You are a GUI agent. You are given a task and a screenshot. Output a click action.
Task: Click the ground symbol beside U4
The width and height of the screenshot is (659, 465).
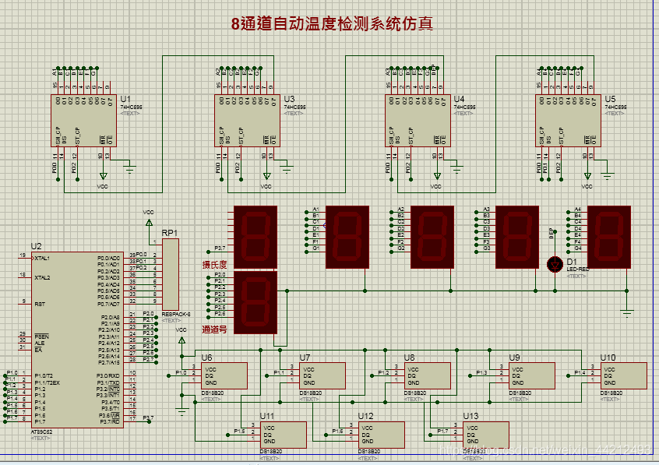tap(457, 170)
